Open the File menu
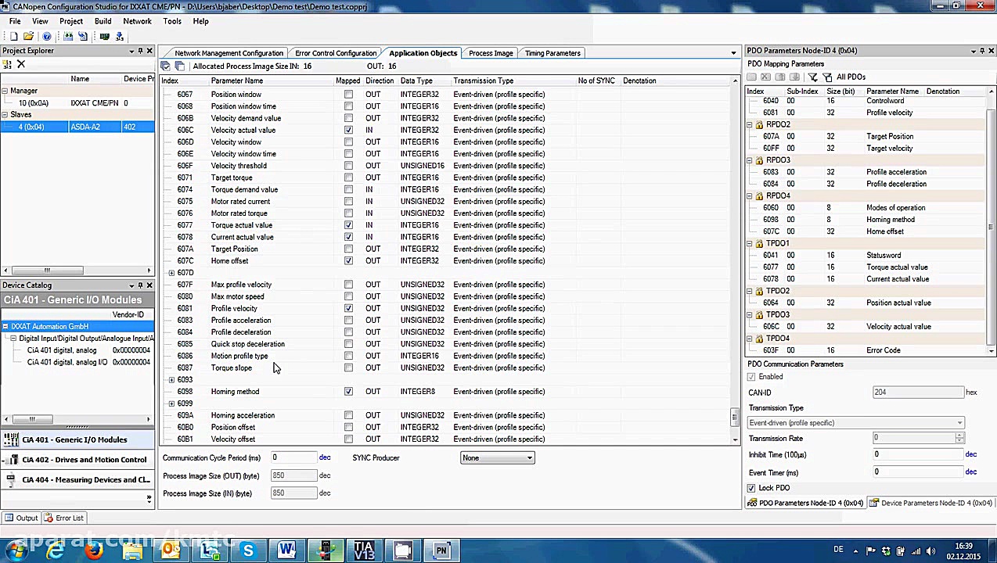 15,21
